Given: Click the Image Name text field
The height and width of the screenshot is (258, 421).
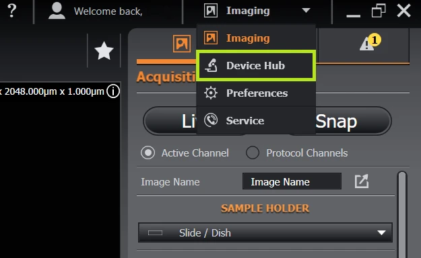Looking at the screenshot, I should point(292,181).
